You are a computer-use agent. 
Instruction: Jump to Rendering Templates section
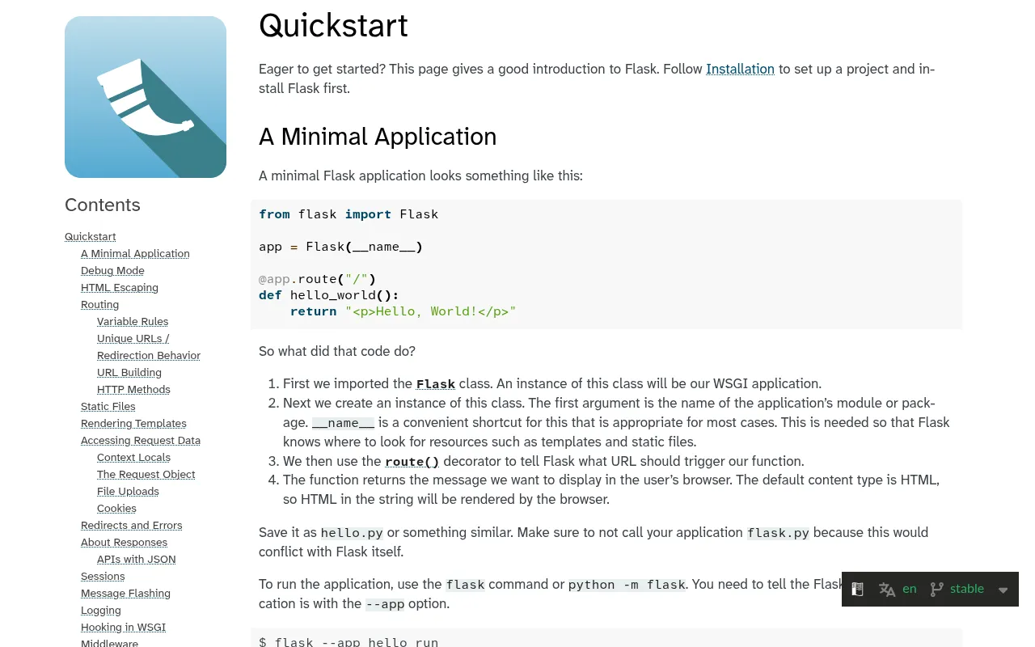pos(133,423)
